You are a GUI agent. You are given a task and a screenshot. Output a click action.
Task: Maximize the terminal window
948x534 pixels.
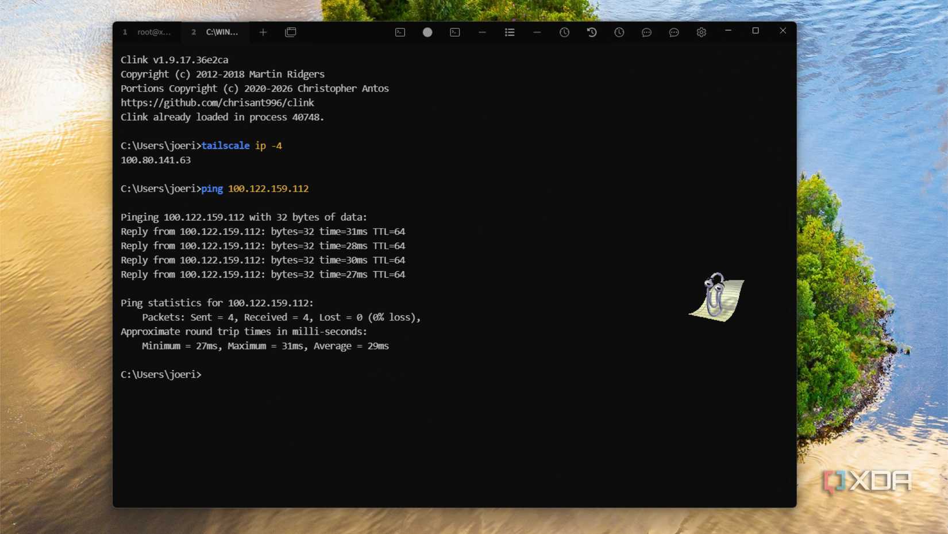pos(756,30)
